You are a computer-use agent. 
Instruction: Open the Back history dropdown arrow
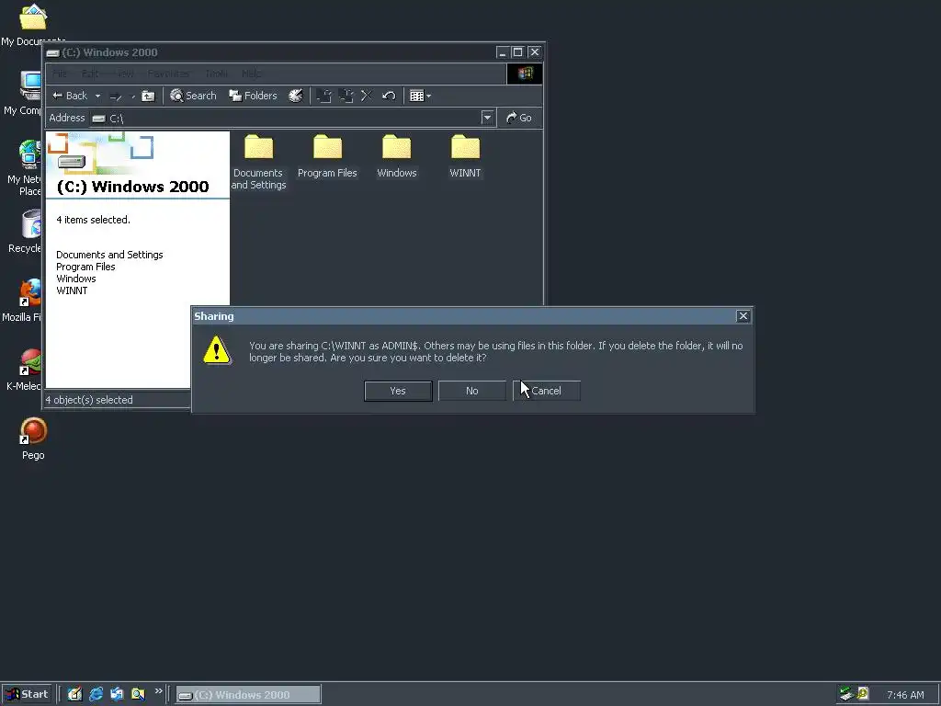[97, 96]
